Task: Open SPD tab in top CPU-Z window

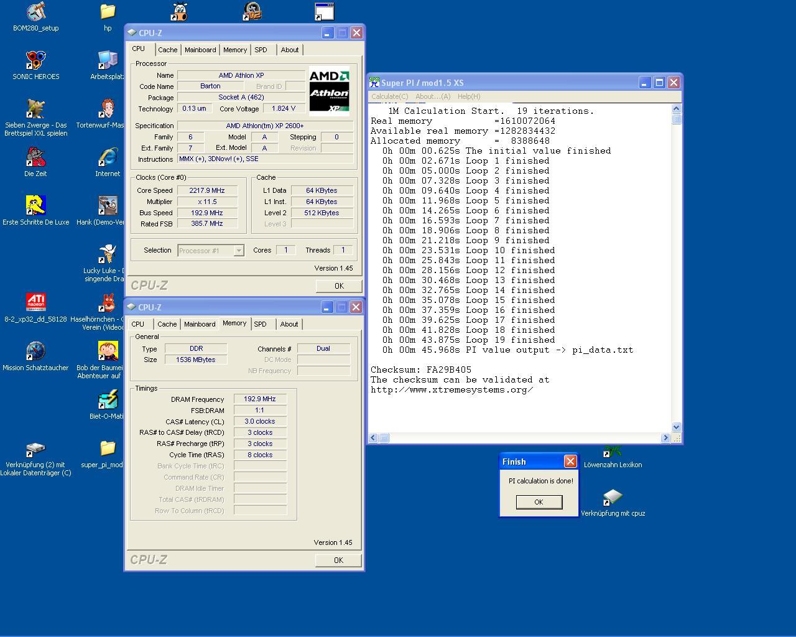Action: pos(261,50)
